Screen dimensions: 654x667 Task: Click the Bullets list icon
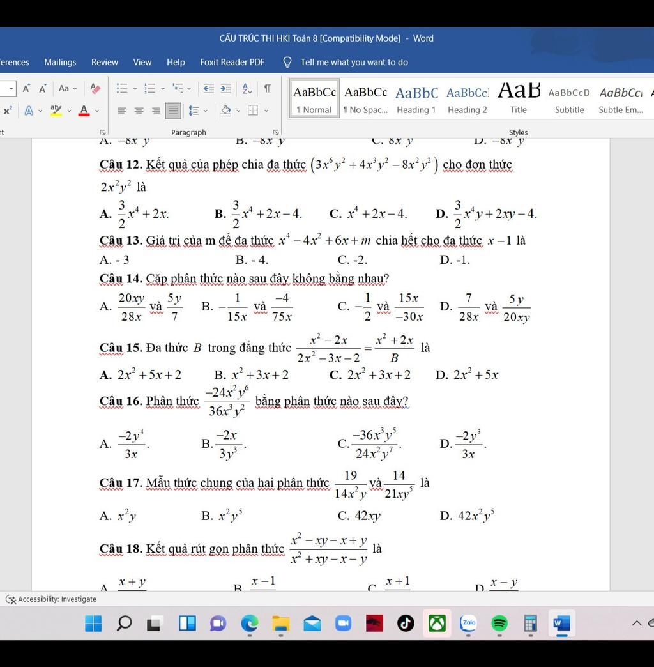point(122,88)
